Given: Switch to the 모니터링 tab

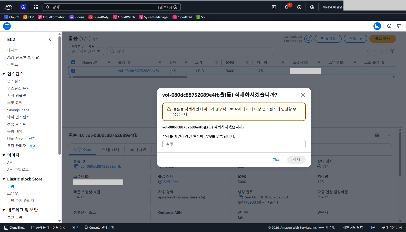Looking at the screenshot, I should (138, 149).
